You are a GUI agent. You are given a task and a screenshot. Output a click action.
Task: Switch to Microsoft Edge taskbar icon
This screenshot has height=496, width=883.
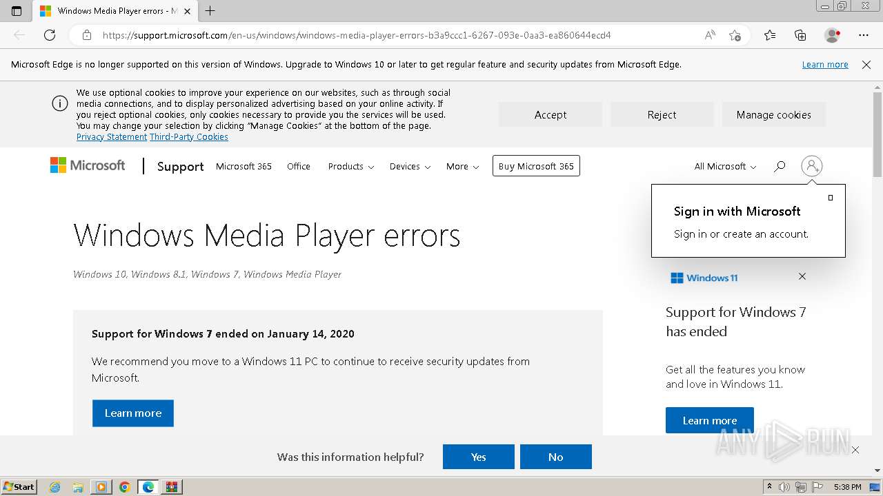pyautogui.click(x=148, y=487)
